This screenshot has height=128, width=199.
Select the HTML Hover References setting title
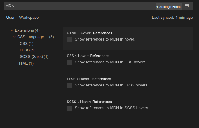(89, 33)
